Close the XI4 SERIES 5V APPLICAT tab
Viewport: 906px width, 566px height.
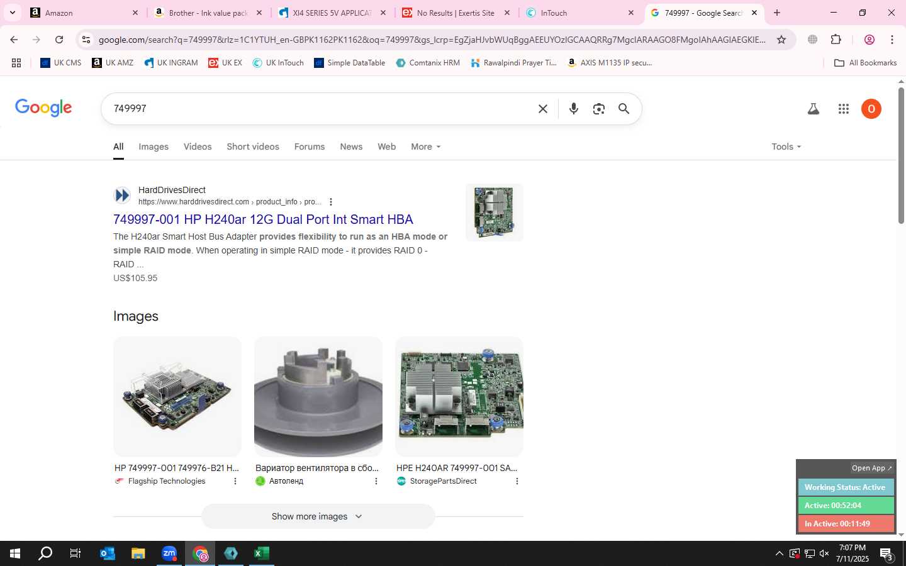point(383,13)
